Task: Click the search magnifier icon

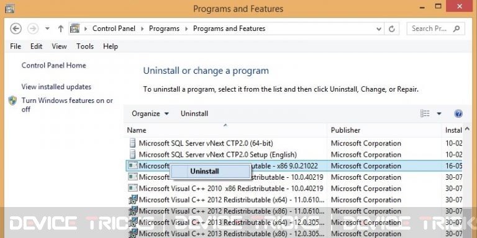Action: click(x=456, y=29)
